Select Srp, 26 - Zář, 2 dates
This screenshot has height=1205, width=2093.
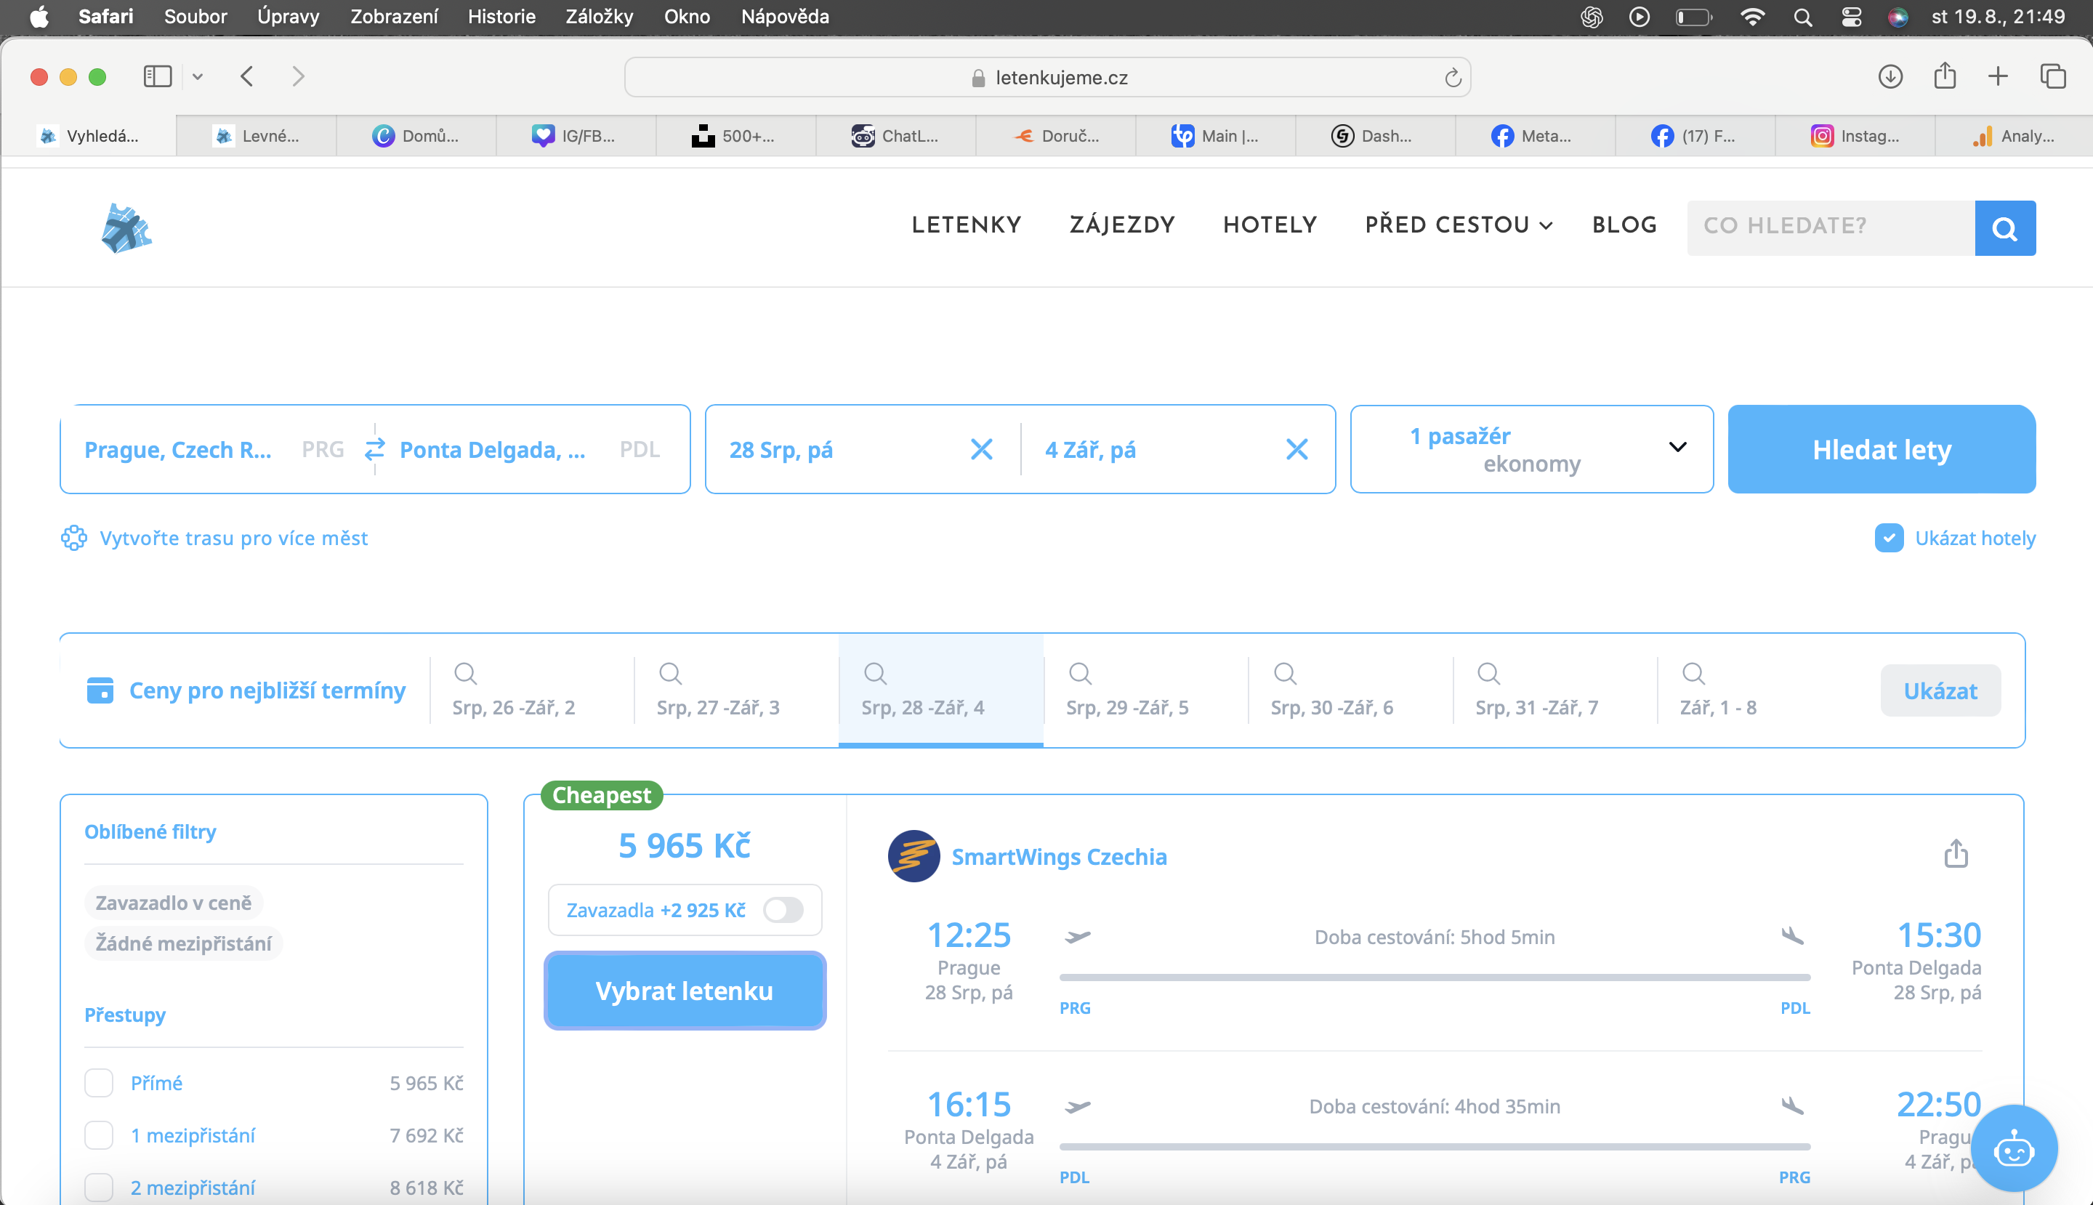point(532,690)
